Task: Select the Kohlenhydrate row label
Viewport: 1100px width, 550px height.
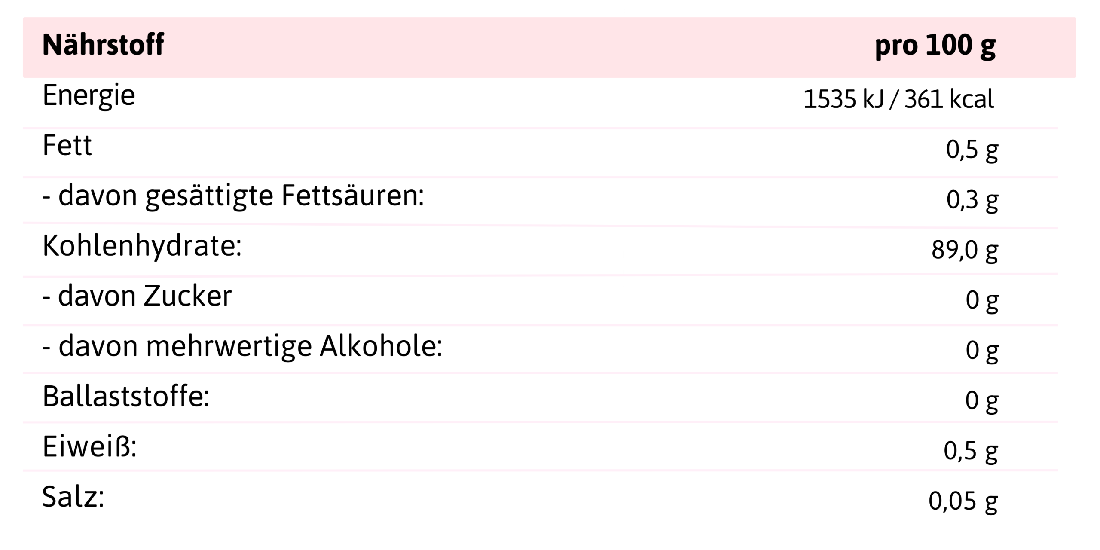Action: tap(142, 246)
